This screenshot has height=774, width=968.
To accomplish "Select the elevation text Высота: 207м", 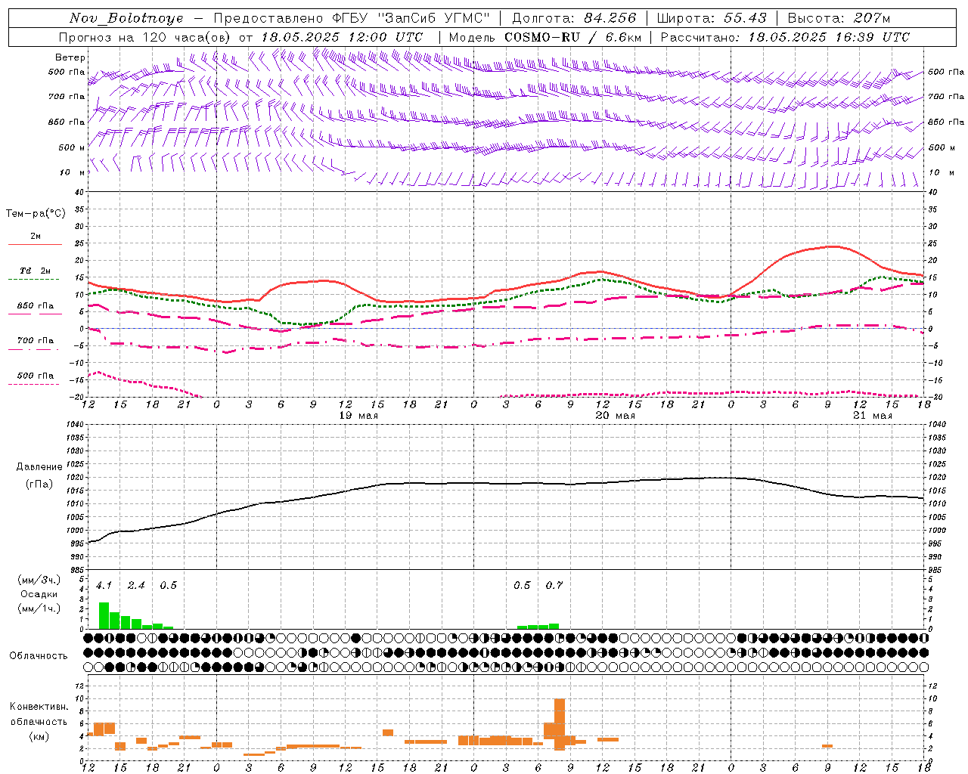I will (839, 18).
